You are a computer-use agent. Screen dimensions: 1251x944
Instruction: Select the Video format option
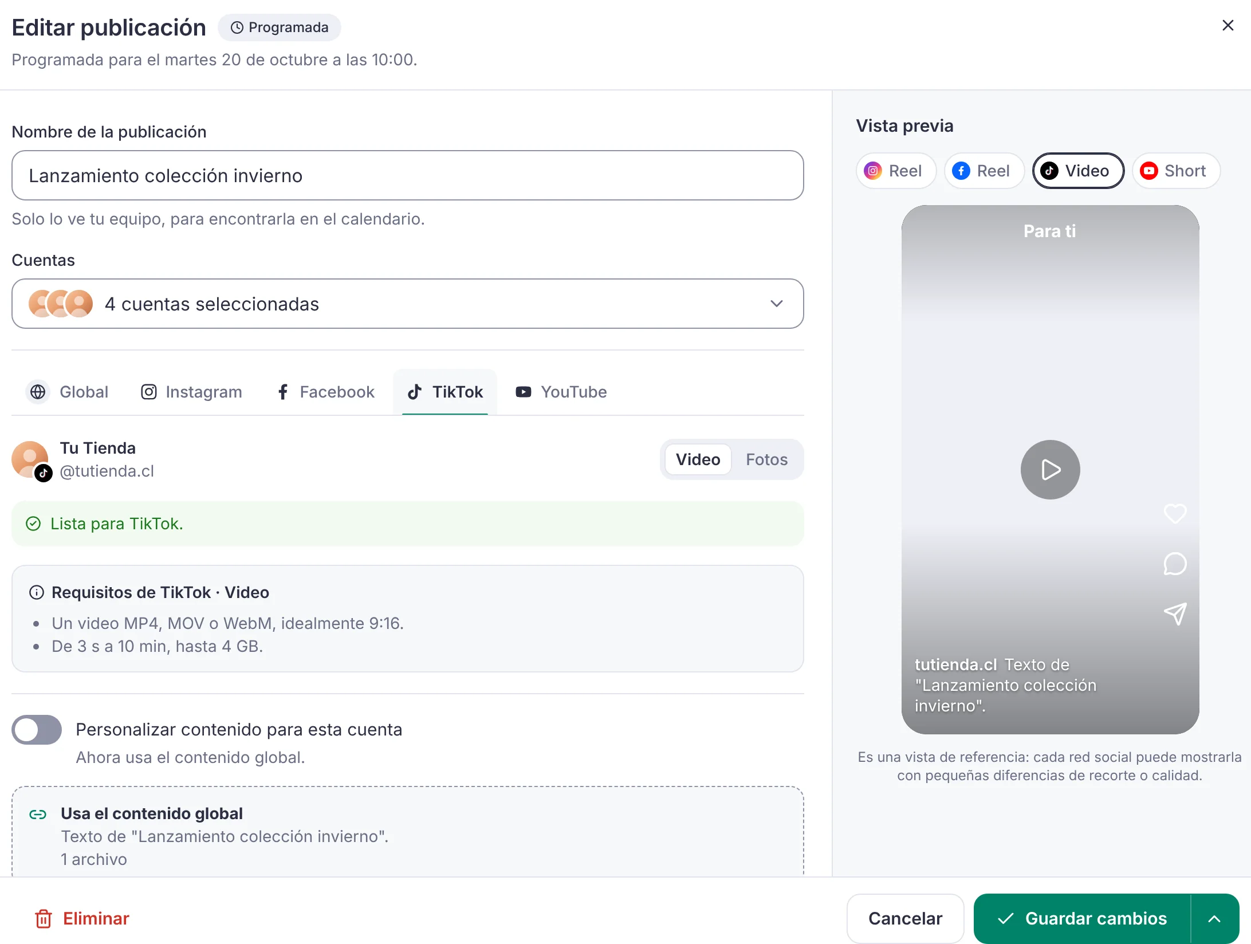click(x=698, y=459)
